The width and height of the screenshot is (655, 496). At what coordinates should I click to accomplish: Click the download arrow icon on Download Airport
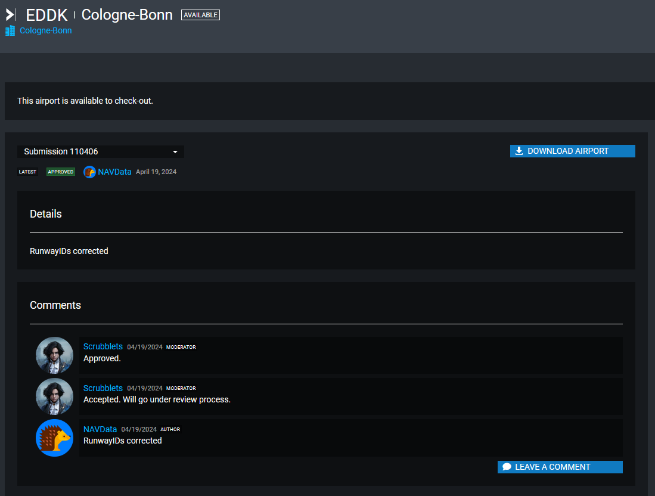[x=519, y=151]
